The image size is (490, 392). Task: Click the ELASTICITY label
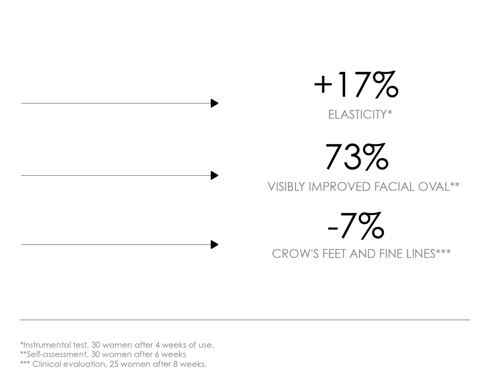[357, 115]
